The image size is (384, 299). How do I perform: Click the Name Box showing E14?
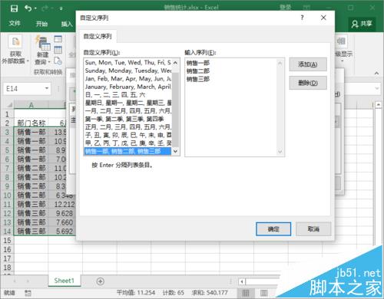pyautogui.click(x=25, y=89)
